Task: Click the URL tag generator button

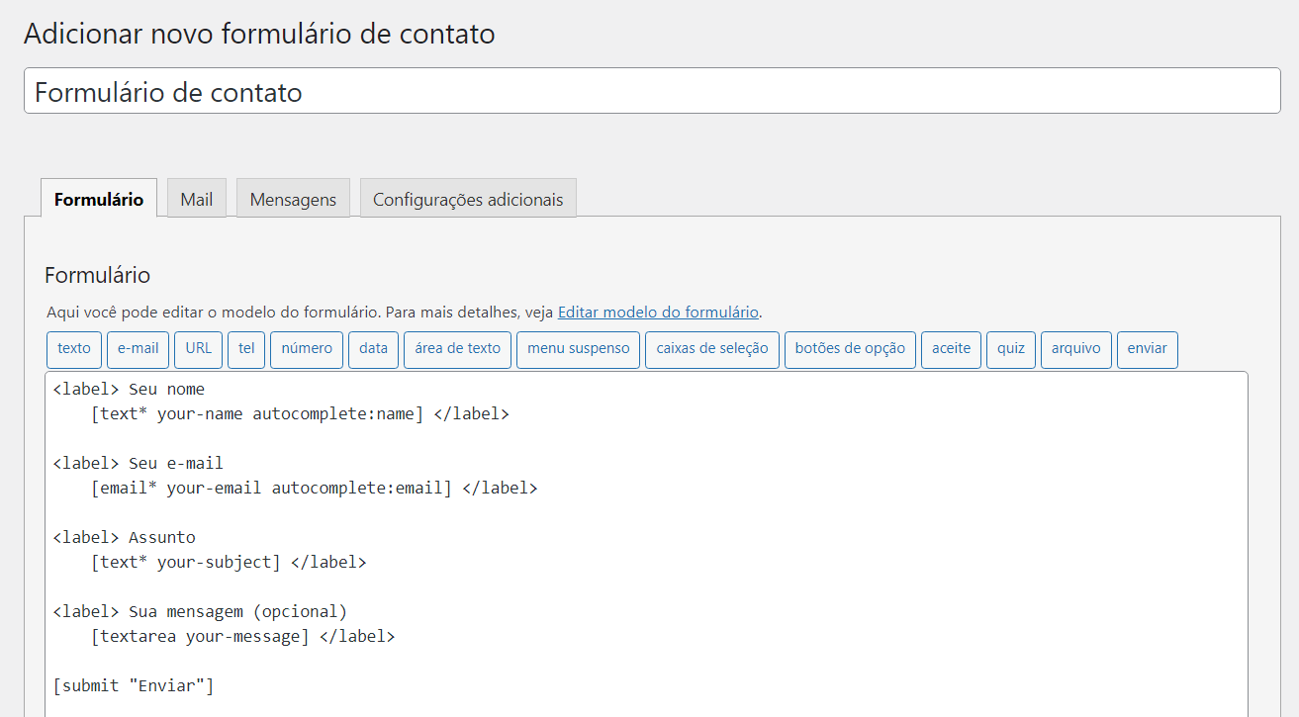Action: (198, 349)
